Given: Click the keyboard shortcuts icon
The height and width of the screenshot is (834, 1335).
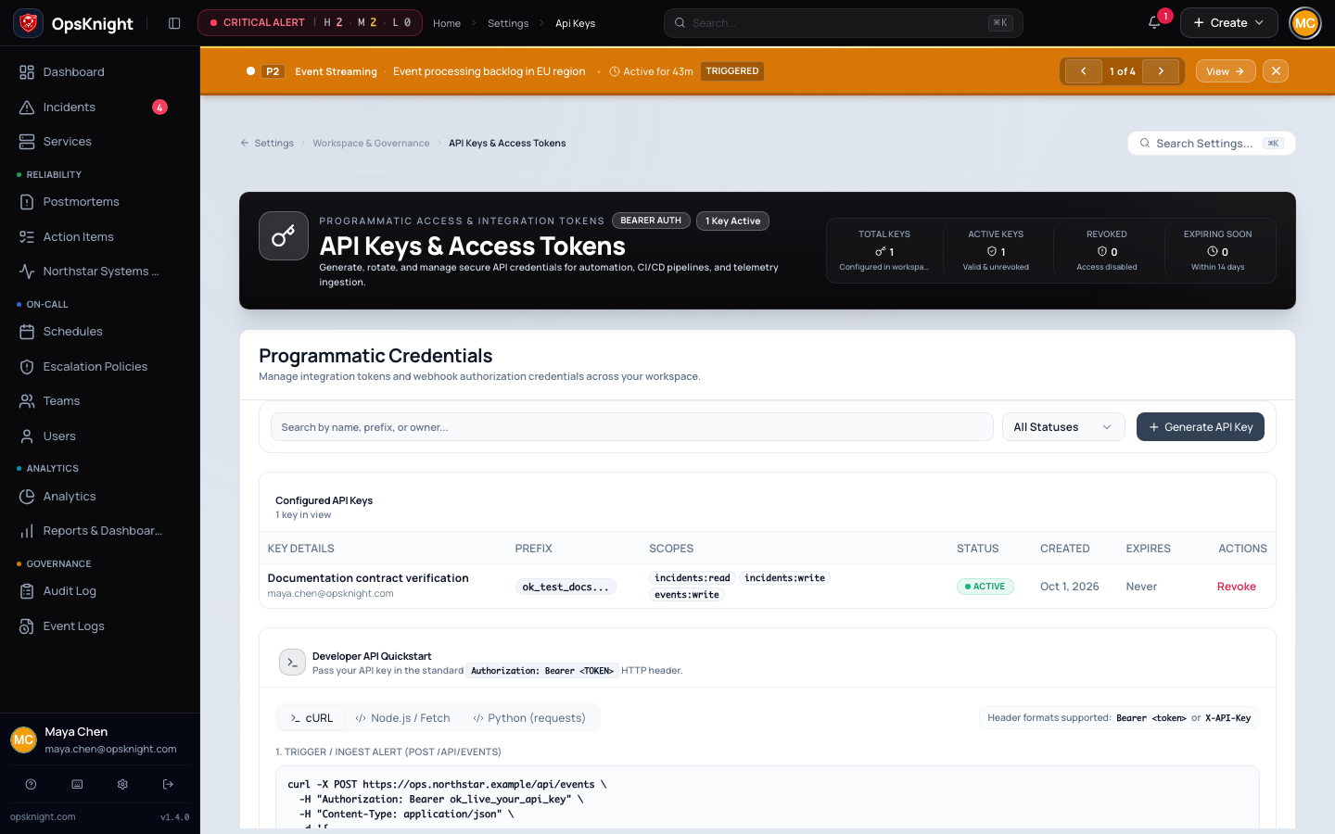Looking at the screenshot, I should tap(77, 784).
